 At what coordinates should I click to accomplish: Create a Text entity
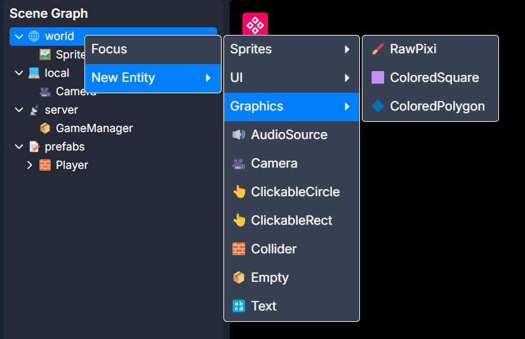point(291,306)
